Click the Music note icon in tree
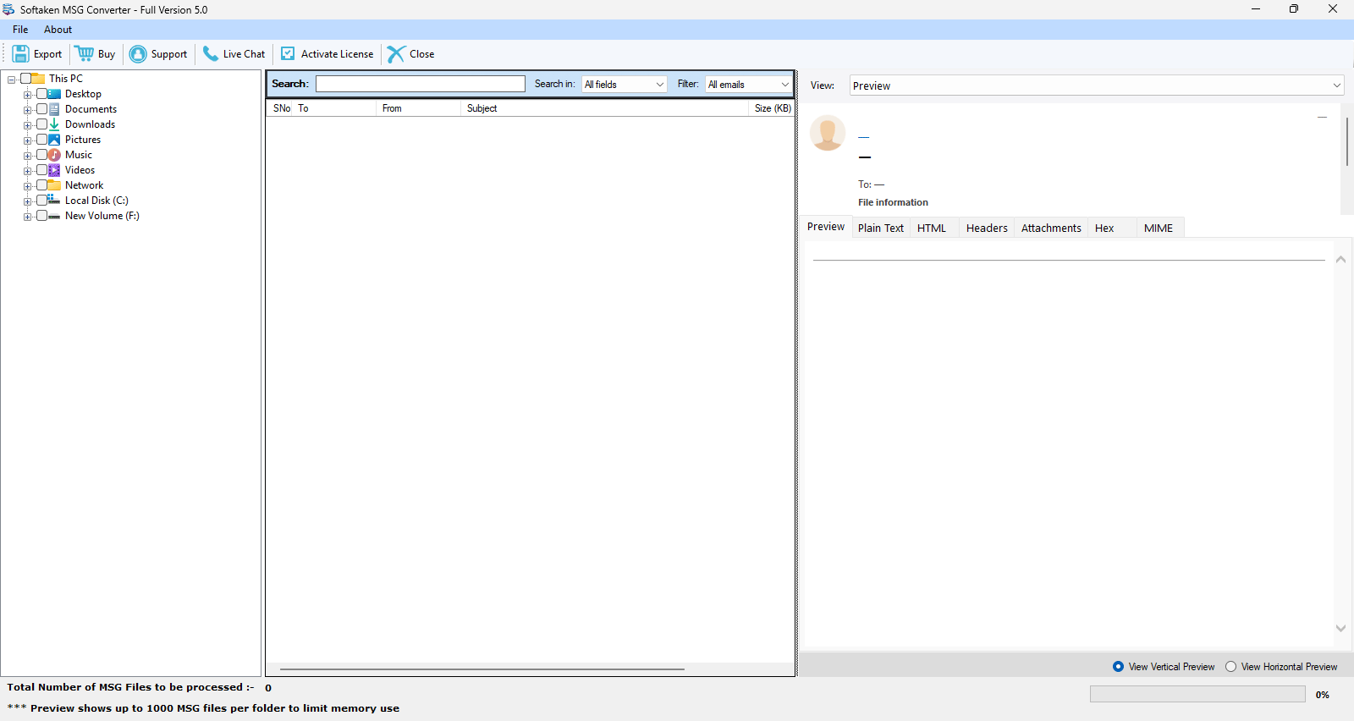Viewport: 1354px width, 721px height. click(54, 155)
